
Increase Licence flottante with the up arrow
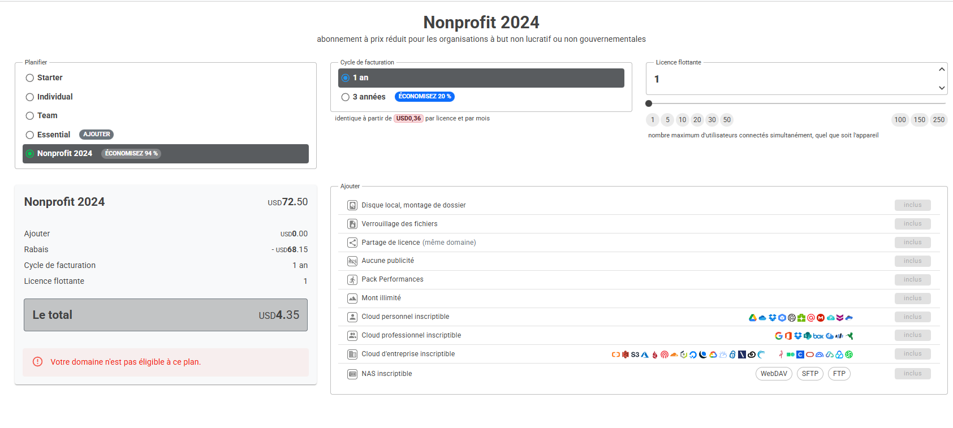(942, 70)
